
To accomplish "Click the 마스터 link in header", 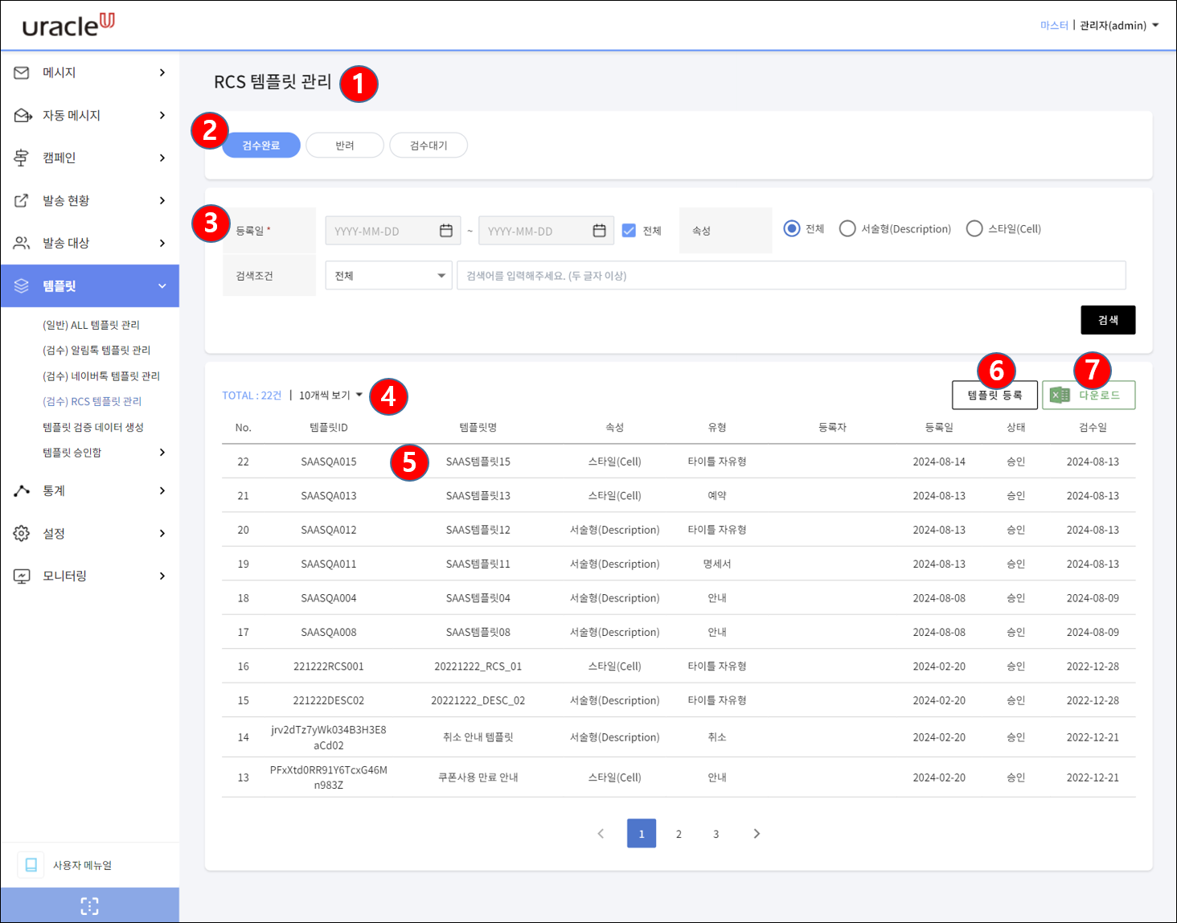I will 1054,26.
